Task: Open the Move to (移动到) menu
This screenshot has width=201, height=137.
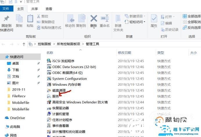Action: click(x=70, y=21)
